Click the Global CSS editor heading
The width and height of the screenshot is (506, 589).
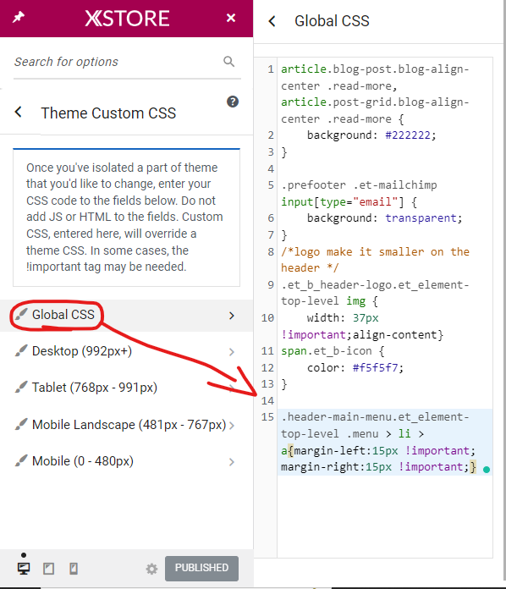click(x=332, y=21)
